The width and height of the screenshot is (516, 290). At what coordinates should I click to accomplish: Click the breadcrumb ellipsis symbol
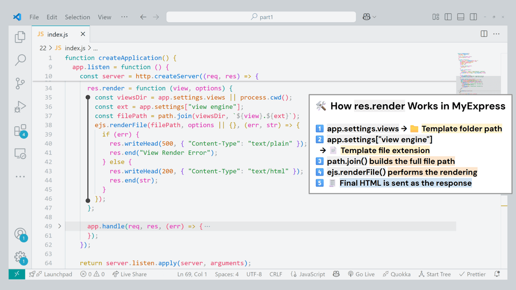96,48
